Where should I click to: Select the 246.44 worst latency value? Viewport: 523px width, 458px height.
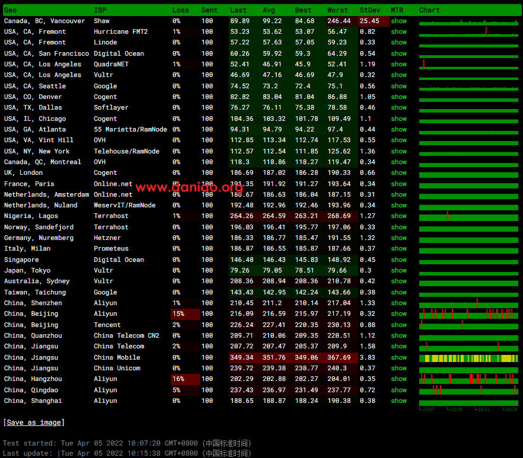[339, 21]
